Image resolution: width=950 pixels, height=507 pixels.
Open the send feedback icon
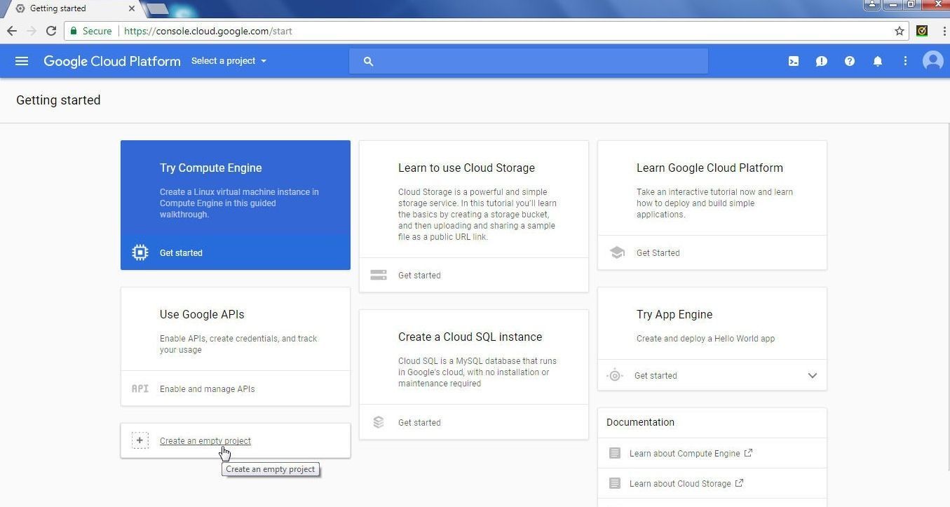pyautogui.click(x=822, y=61)
